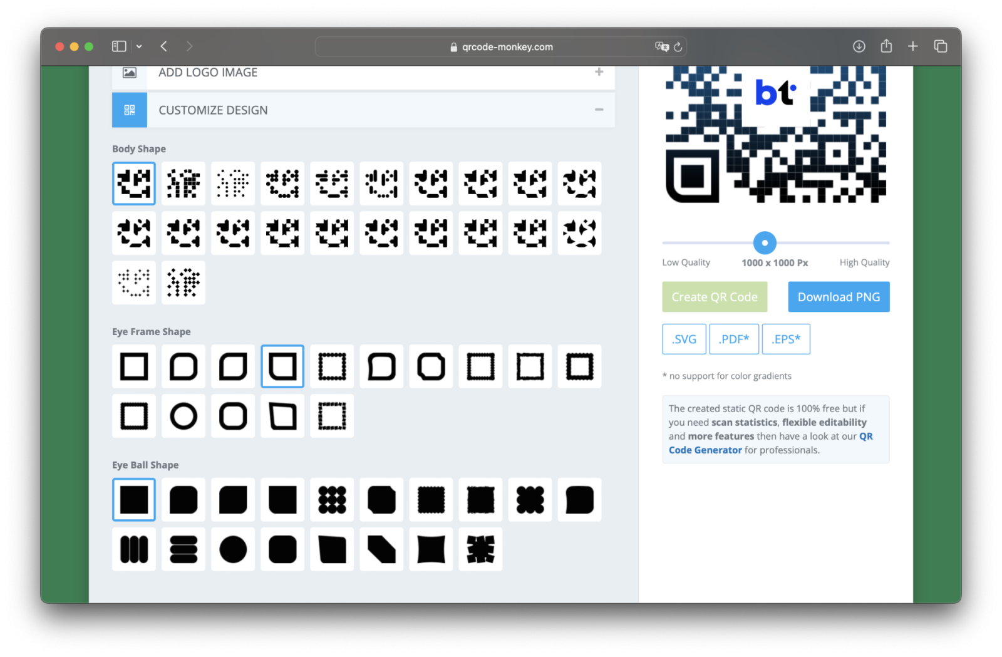The height and width of the screenshot is (657, 1002).
Task: Open the translate page option in address bar
Action: click(x=661, y=46)
